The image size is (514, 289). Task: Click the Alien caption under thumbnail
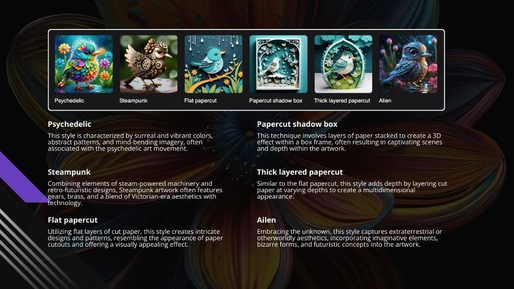click(x=385, y=101)
